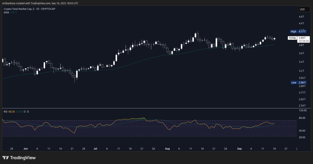
Task: Click the RSI value 60.26
Action: pos(11,111)
